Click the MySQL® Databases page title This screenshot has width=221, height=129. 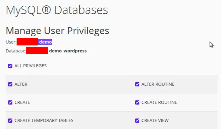[x=57, y=10]
